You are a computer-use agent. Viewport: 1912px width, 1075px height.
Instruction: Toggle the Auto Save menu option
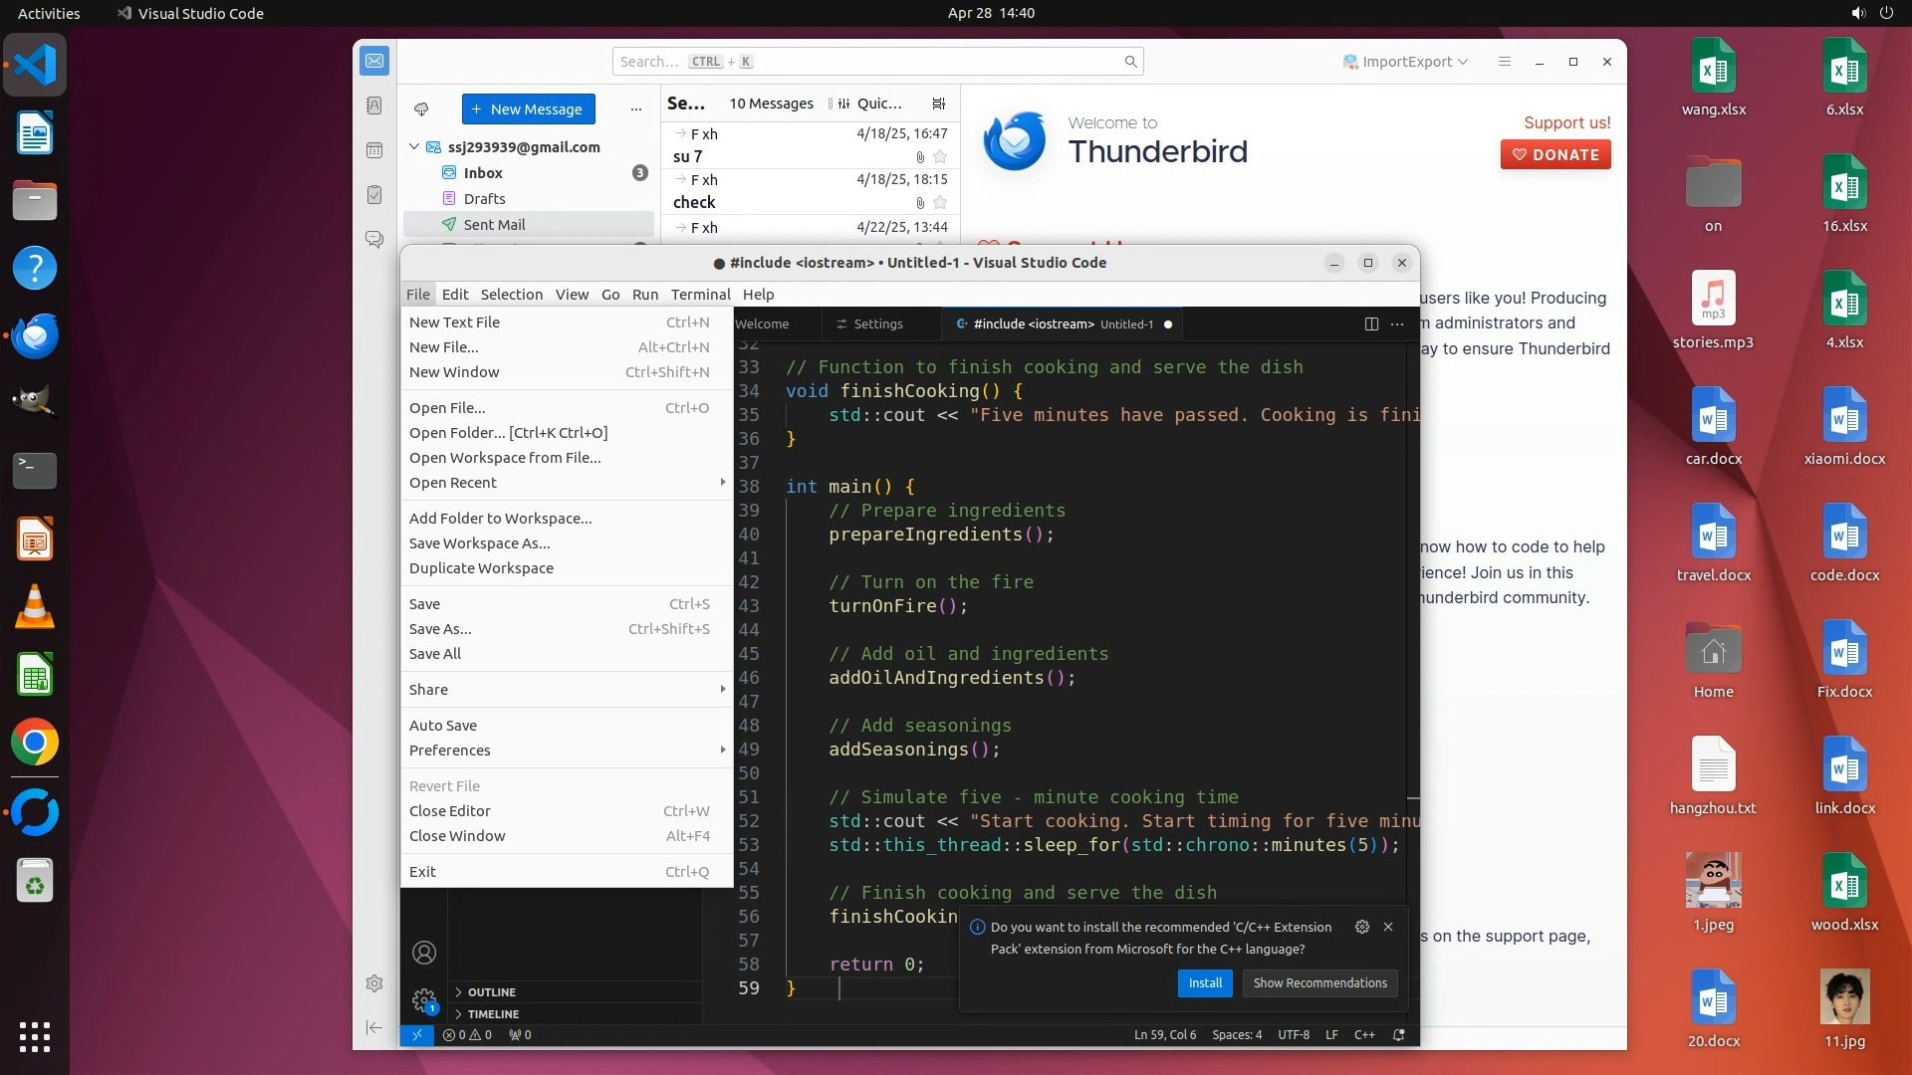pos(443,725)
